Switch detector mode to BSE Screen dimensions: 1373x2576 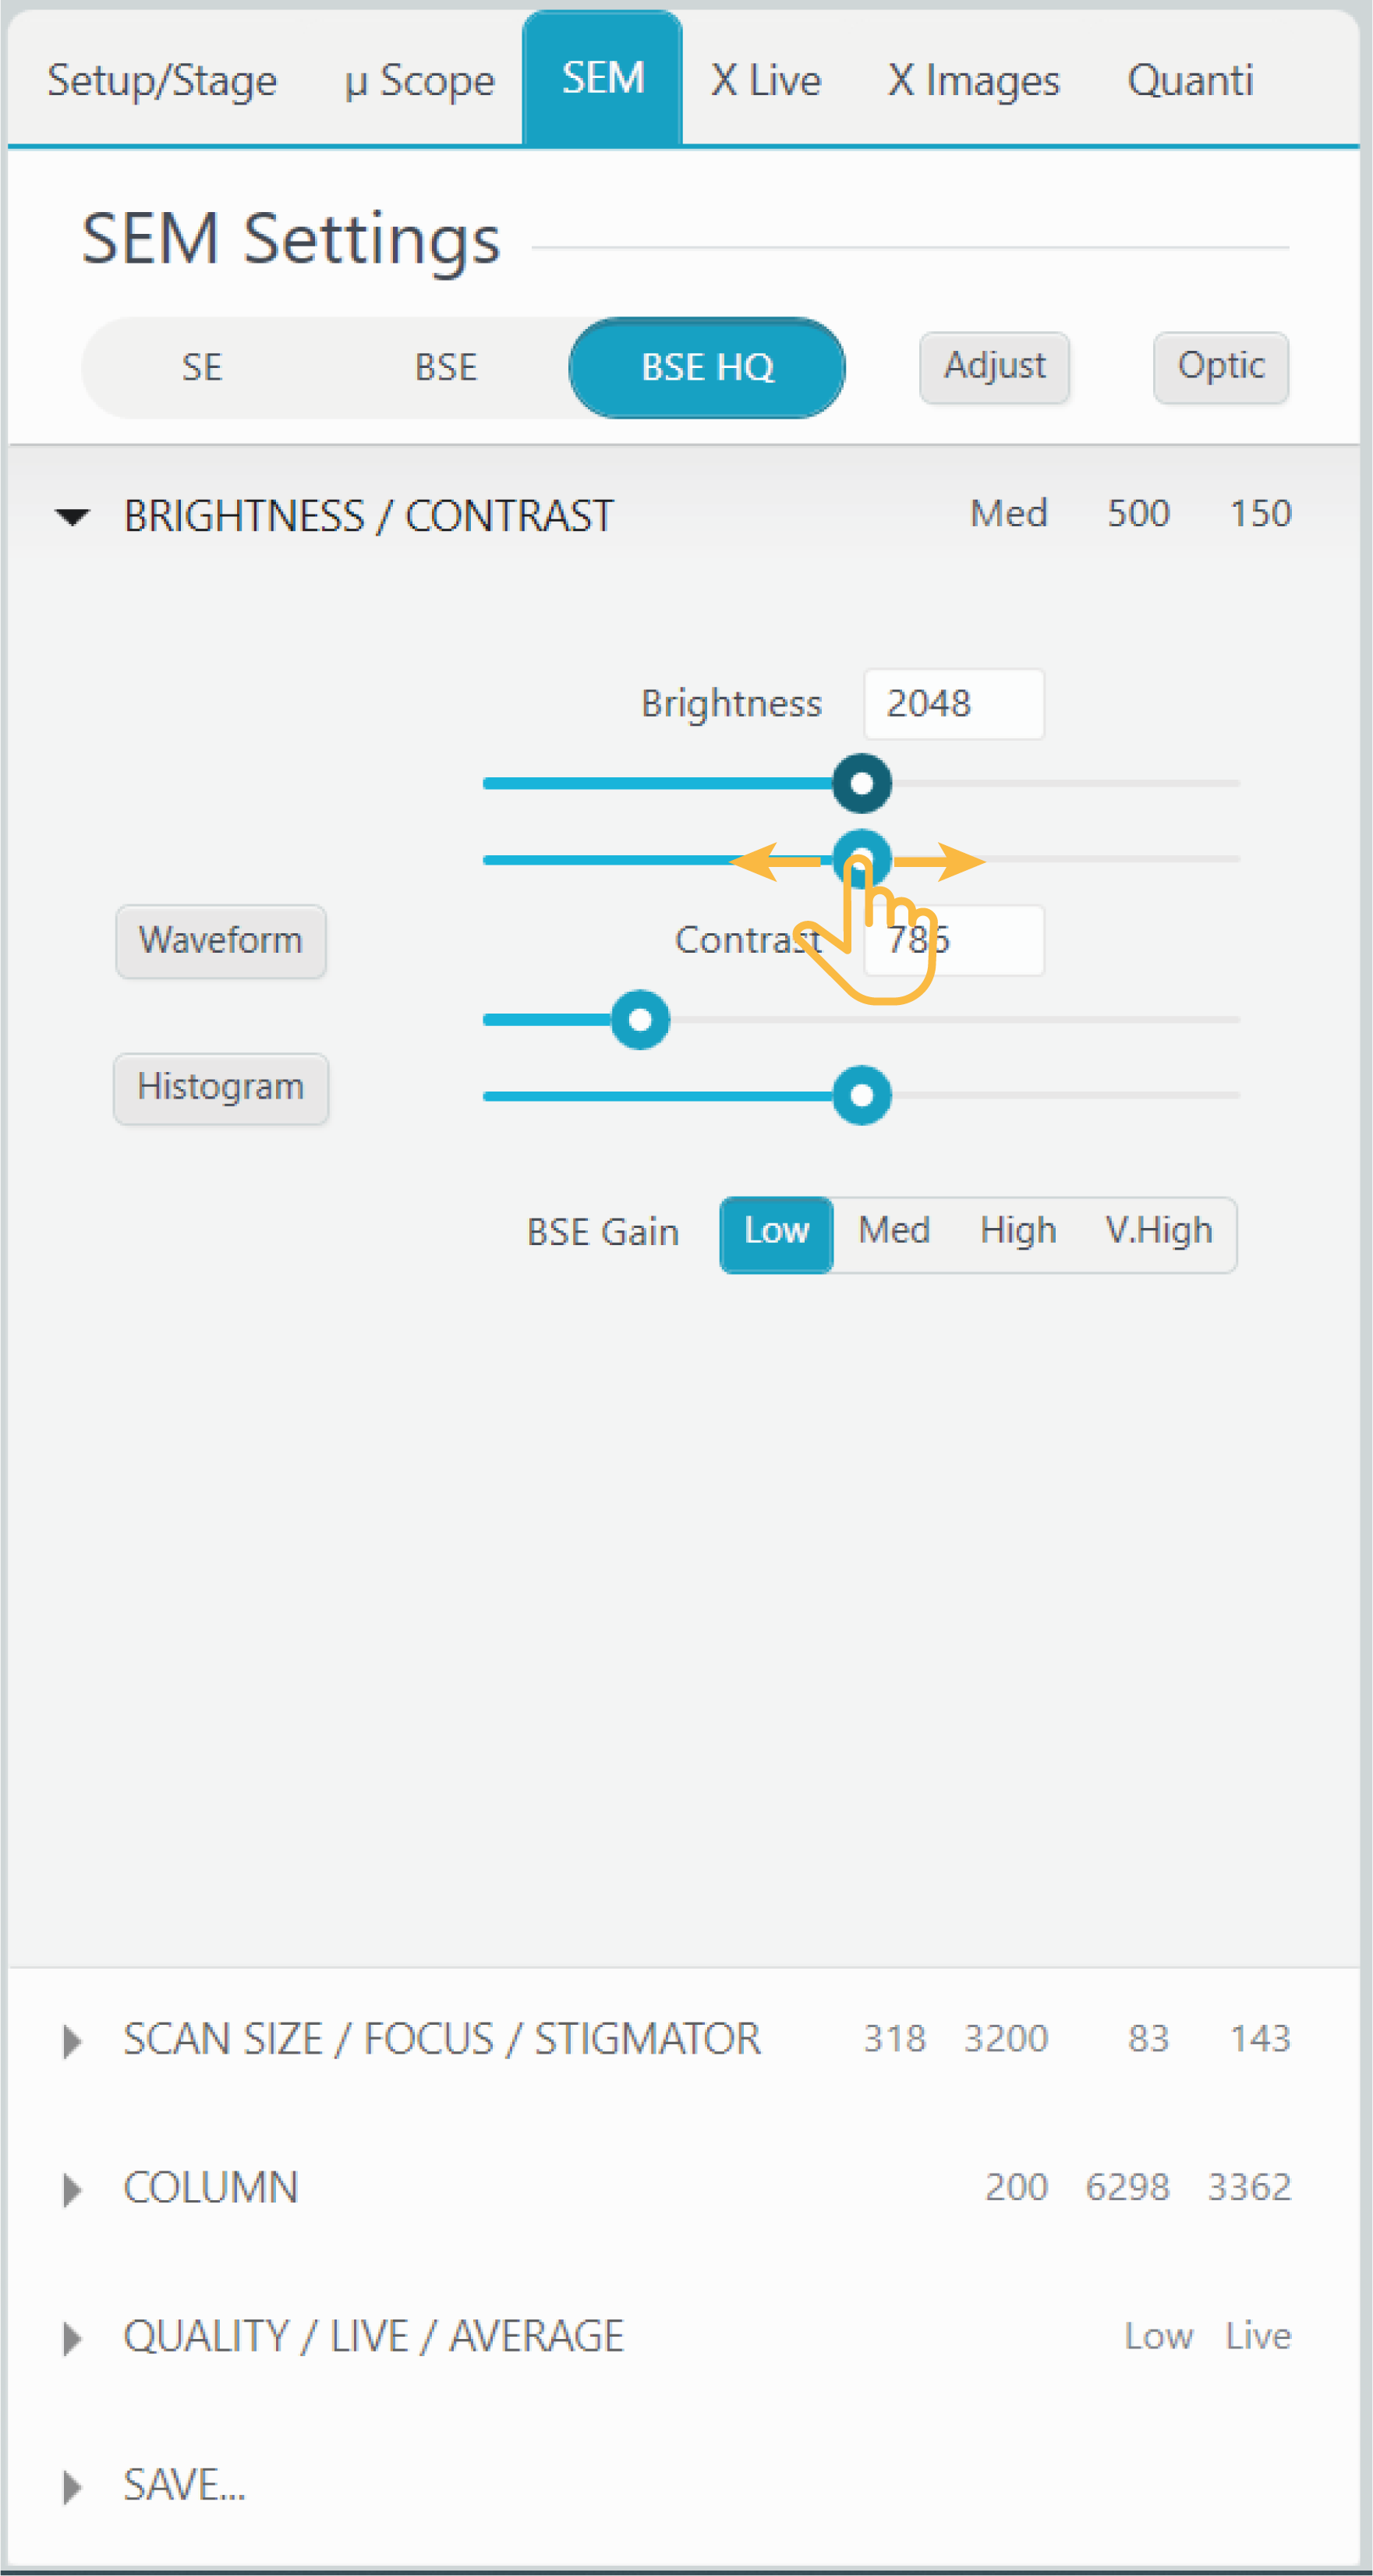(446, 367)
